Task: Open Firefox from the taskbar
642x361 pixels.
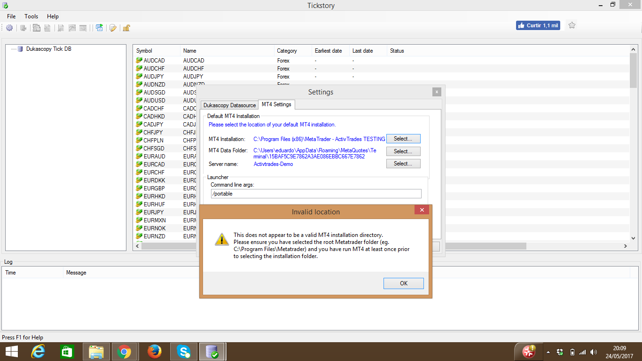Action: click(155, 352)
